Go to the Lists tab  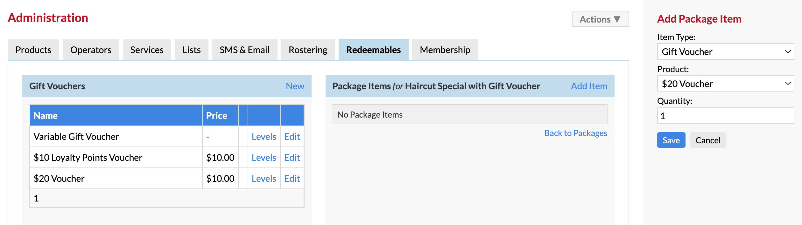tap(192, 50)
